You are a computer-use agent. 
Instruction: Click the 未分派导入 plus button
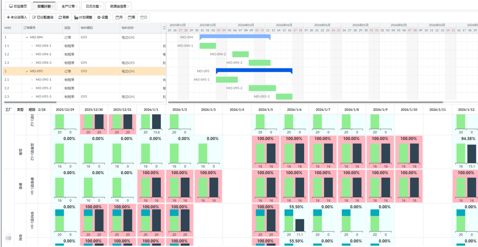[x=17, y=17]
